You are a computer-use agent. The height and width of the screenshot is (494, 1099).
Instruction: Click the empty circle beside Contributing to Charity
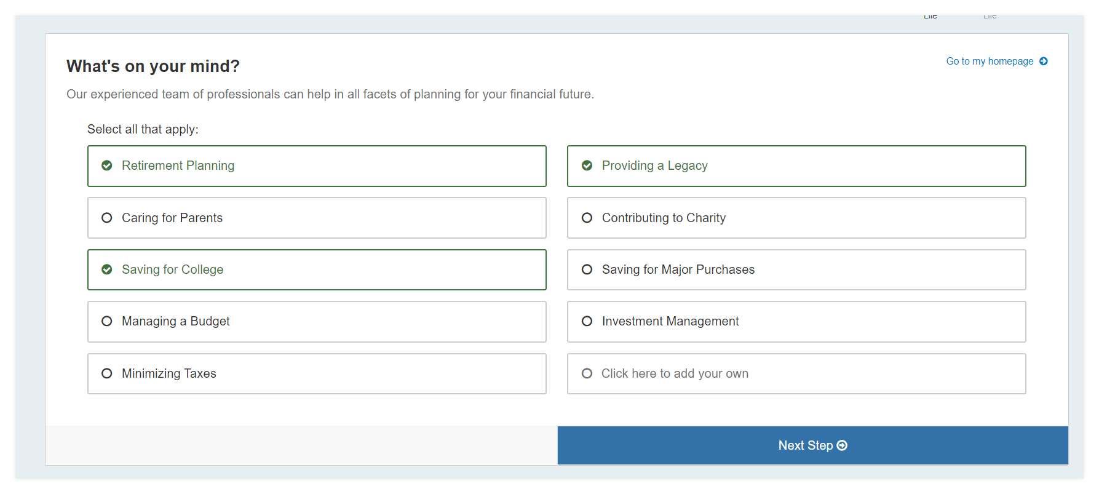point(587,218)
